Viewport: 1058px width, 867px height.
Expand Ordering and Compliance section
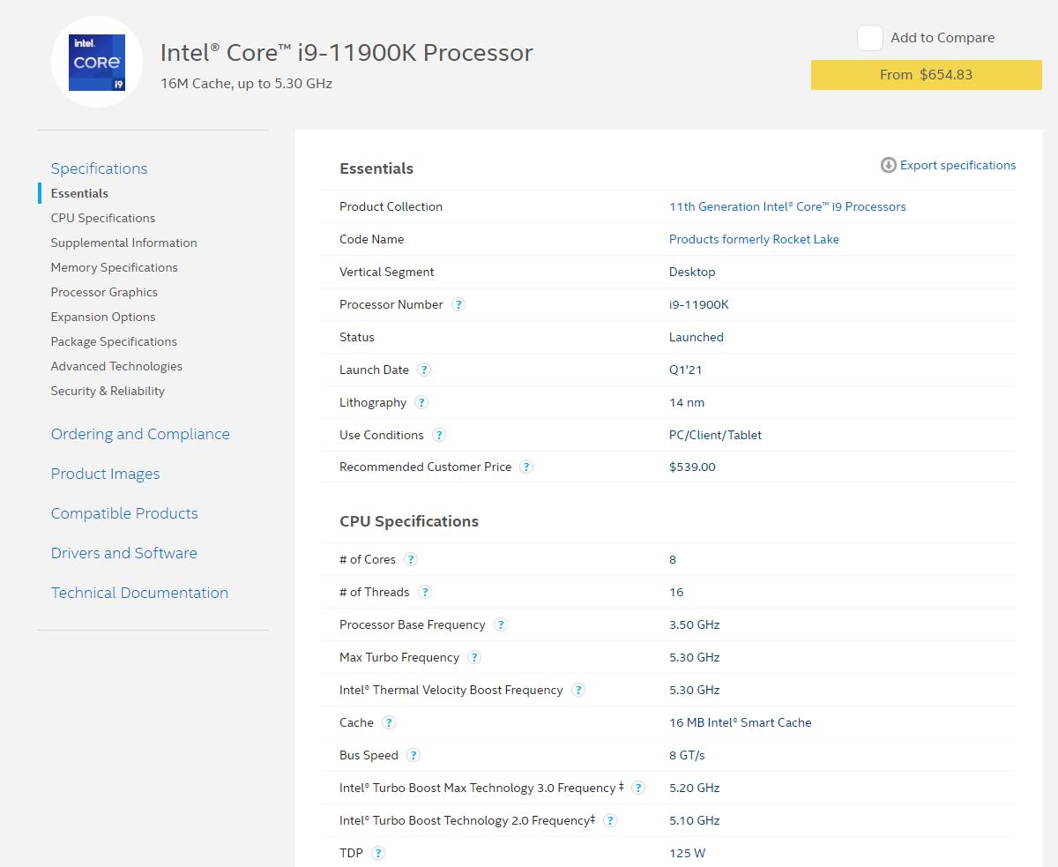[x=140, y=434]
